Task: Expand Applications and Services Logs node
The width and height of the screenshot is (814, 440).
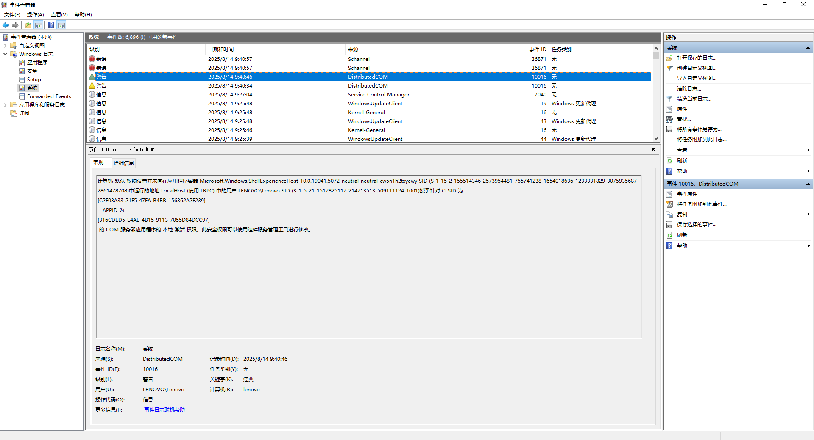Action: click(5, 105)
